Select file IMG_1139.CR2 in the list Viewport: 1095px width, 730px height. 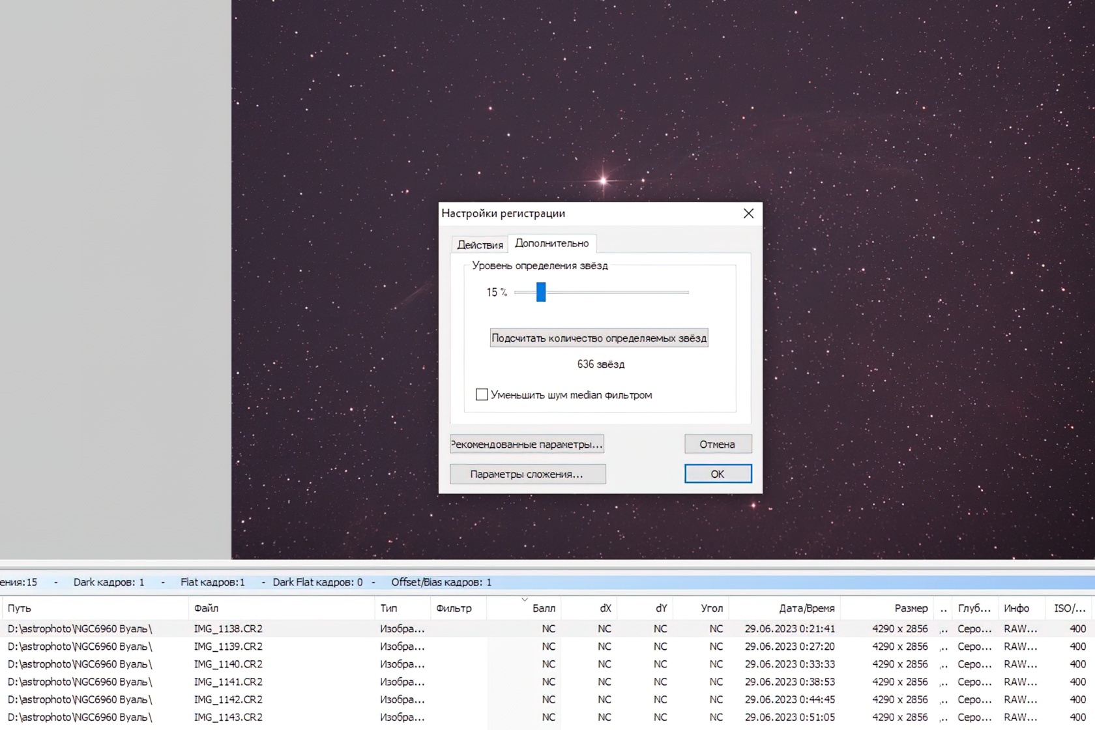pos(228,647)
